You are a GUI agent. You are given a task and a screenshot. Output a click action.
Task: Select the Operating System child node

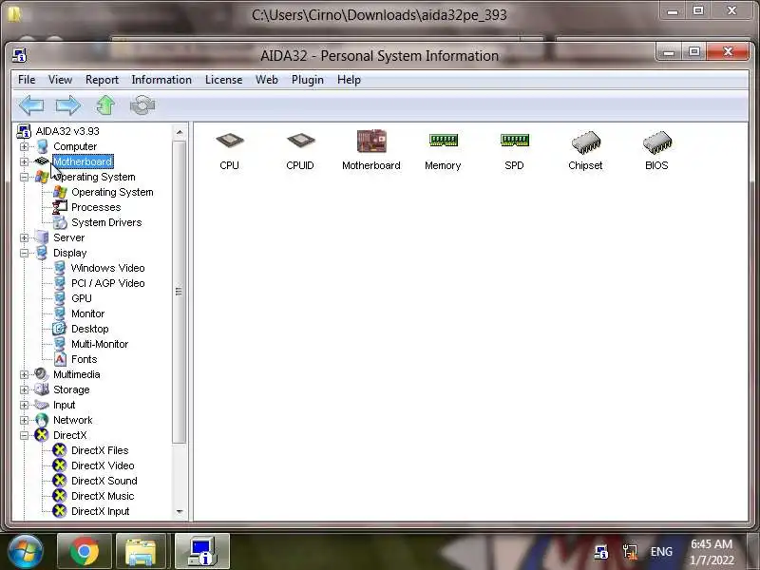tap(112, 192)
